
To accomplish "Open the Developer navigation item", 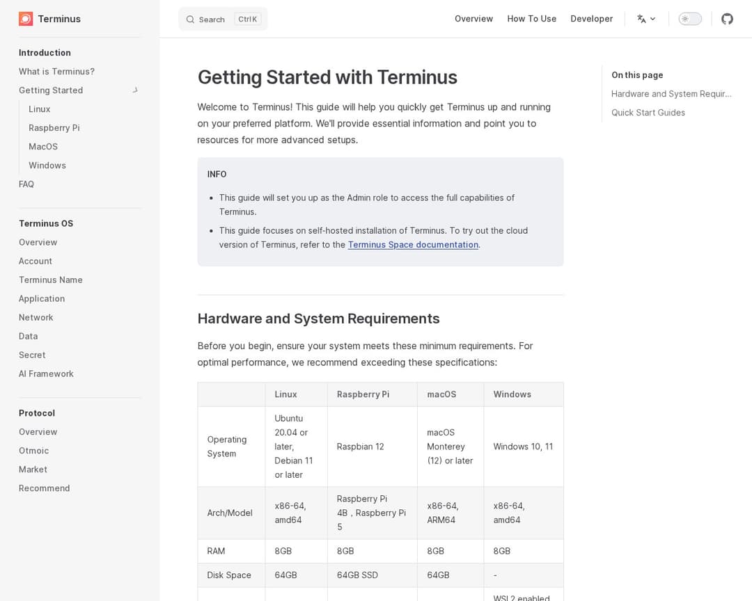I will (x=591, y=19).
